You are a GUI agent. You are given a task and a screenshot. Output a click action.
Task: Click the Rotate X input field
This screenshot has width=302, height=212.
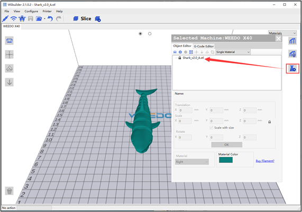(185, 137)
